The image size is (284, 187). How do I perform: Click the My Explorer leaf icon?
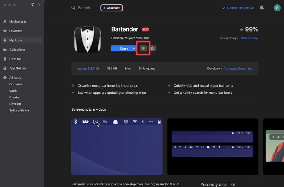5,22
